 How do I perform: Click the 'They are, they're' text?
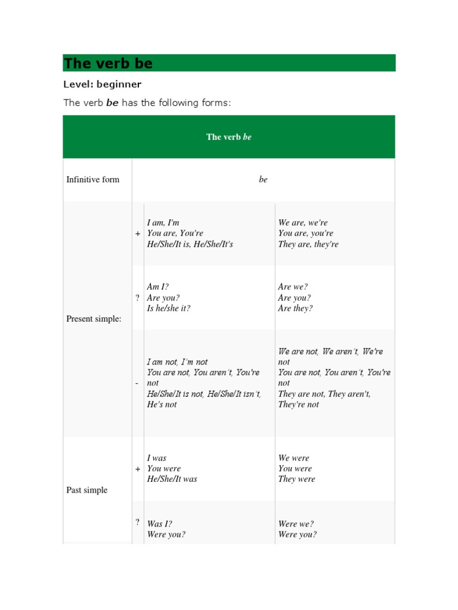point(308,244)
